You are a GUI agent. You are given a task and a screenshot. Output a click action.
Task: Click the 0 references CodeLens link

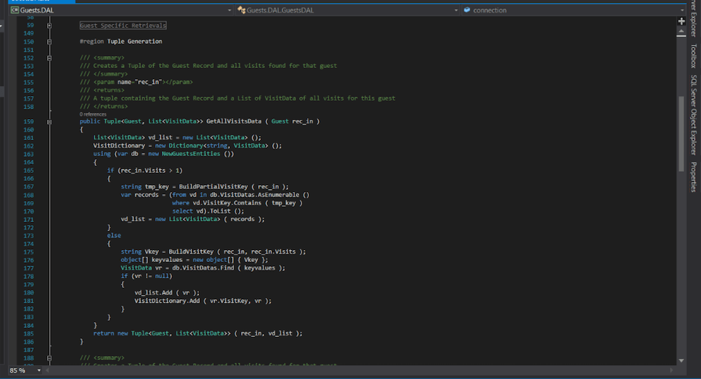93,113
